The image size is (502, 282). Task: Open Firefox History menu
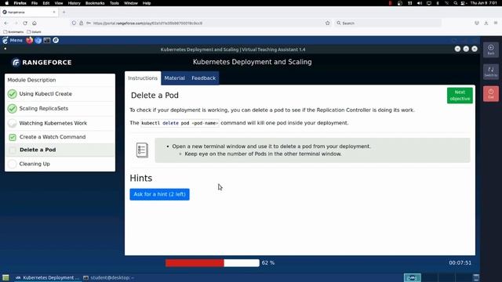tap(74, 3)
